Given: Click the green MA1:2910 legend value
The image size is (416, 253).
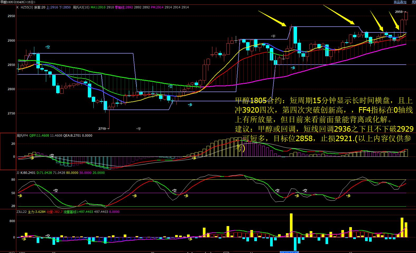Looking at the screenshot, I should pos(98,7).
